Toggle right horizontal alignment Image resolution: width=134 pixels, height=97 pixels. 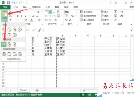pyautogui.click(x=54, y=16)
